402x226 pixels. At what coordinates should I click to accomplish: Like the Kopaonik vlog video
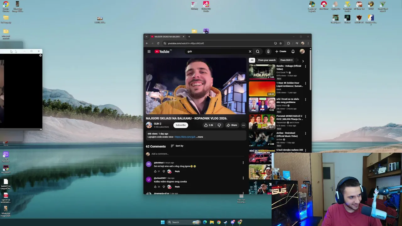click(209, 125)
